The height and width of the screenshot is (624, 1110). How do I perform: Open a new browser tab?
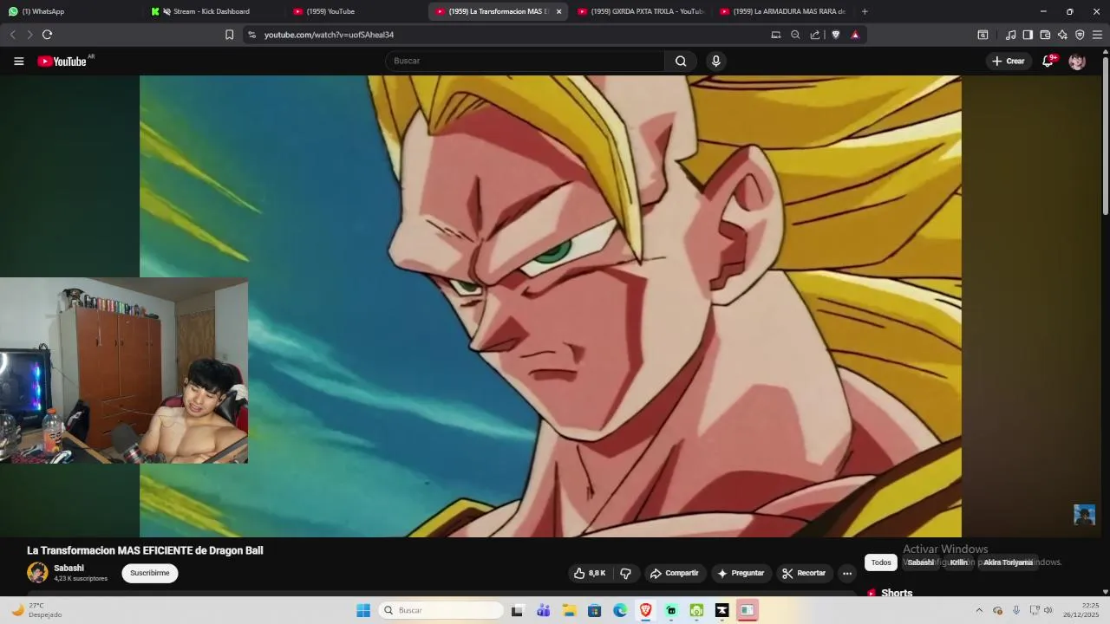pos(865,11)
